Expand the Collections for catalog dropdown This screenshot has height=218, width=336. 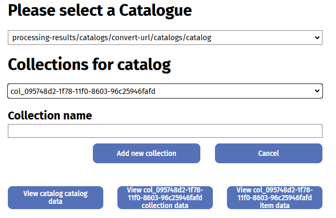(165, 91)
